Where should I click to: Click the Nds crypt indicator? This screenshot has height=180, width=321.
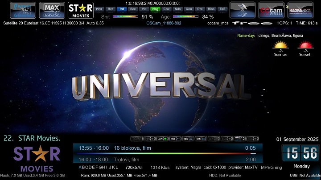tap(178, 9)
